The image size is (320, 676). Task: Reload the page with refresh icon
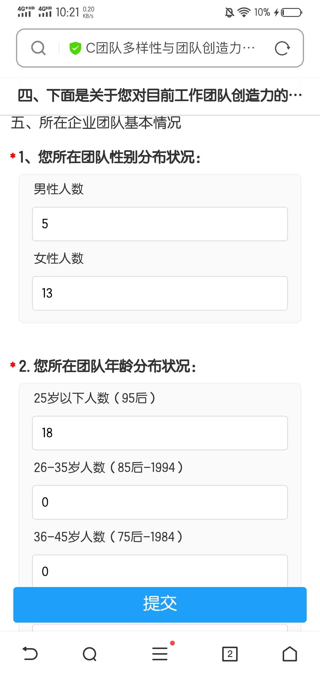point(282,48)
